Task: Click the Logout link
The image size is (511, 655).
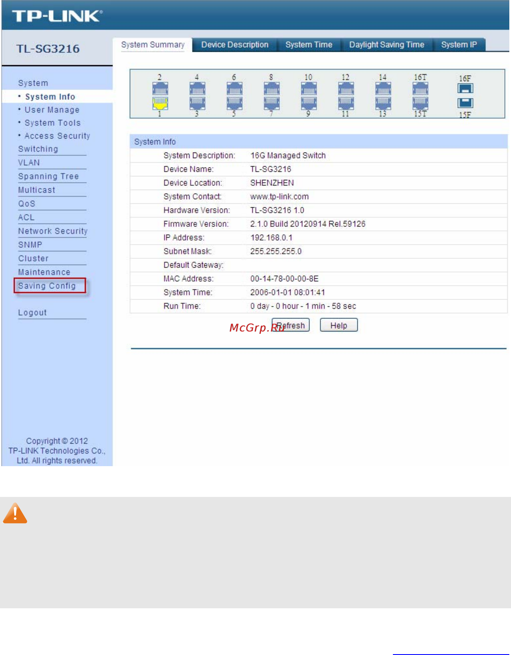Action: click(32, 313)
